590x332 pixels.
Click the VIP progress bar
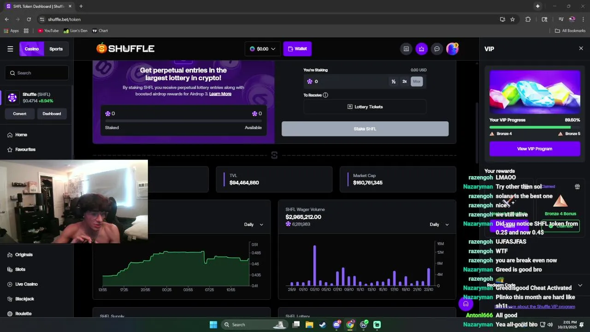pyautogui.click(x=535, y=127)
